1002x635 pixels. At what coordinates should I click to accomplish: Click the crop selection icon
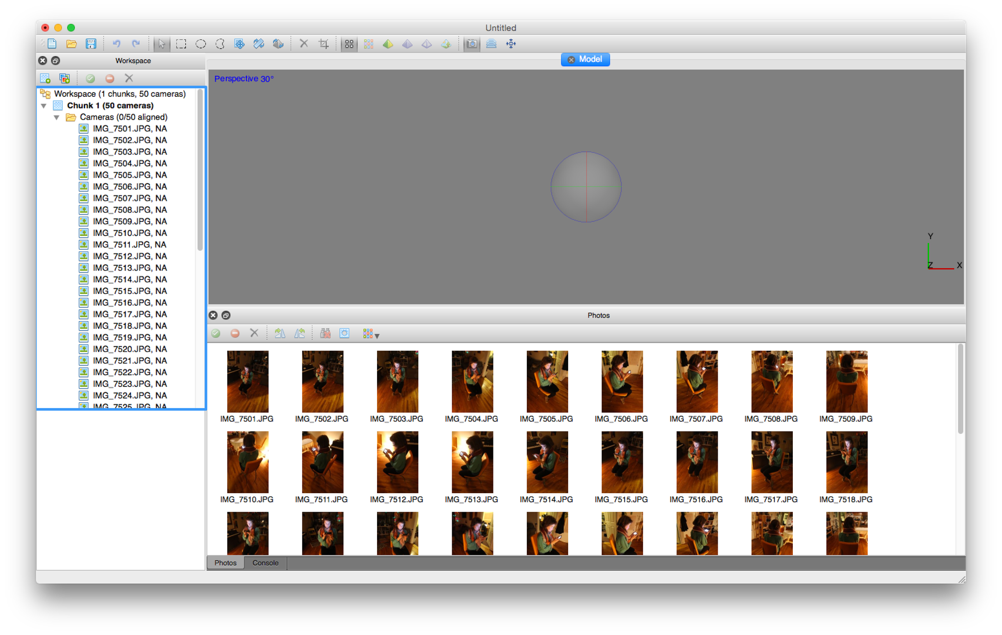[x=324, y=44]
